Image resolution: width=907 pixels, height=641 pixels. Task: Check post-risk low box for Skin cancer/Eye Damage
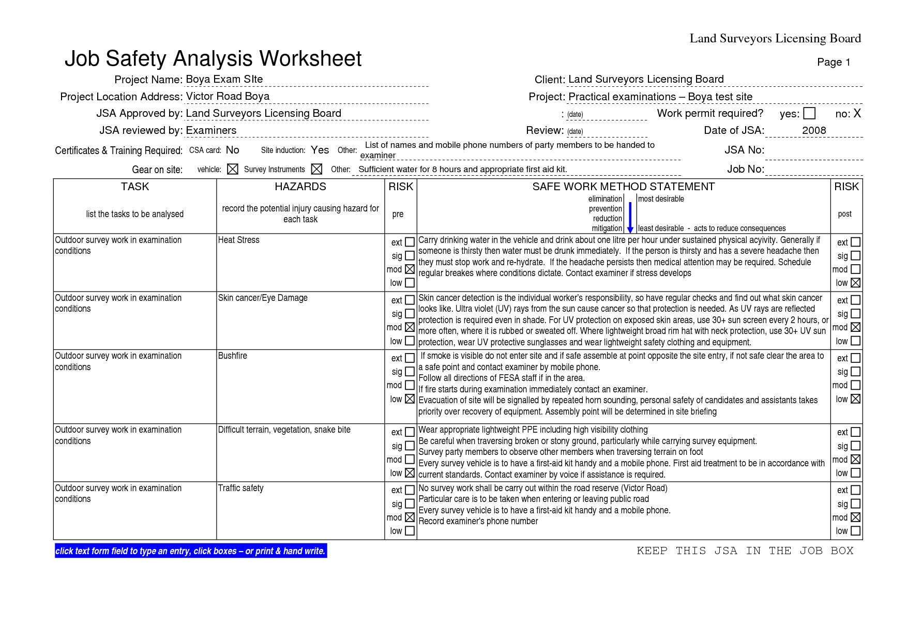pyautogui.click(x=856, y=341)
